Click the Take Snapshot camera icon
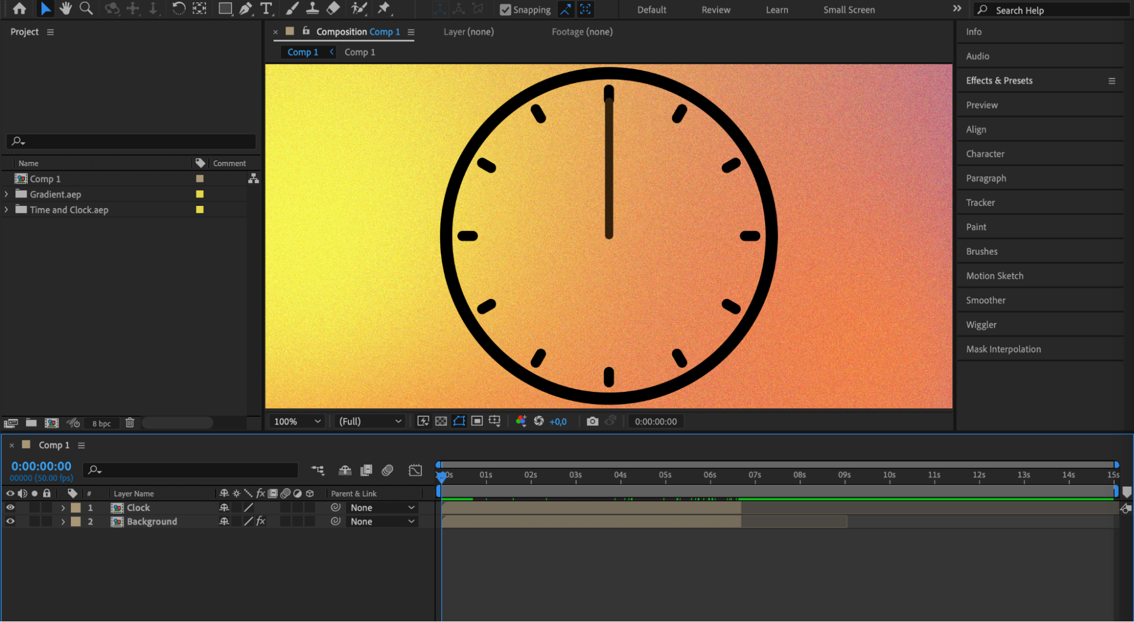 pyautogui.click(x=592, y=421)
